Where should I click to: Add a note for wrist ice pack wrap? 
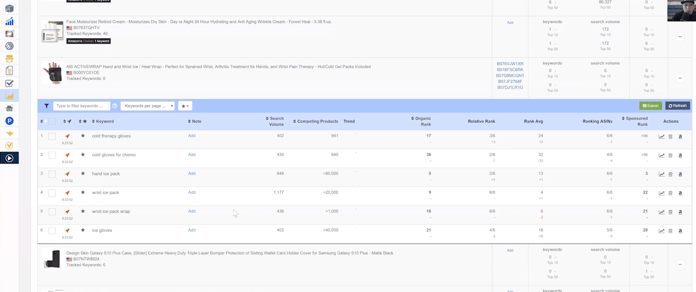192,211
